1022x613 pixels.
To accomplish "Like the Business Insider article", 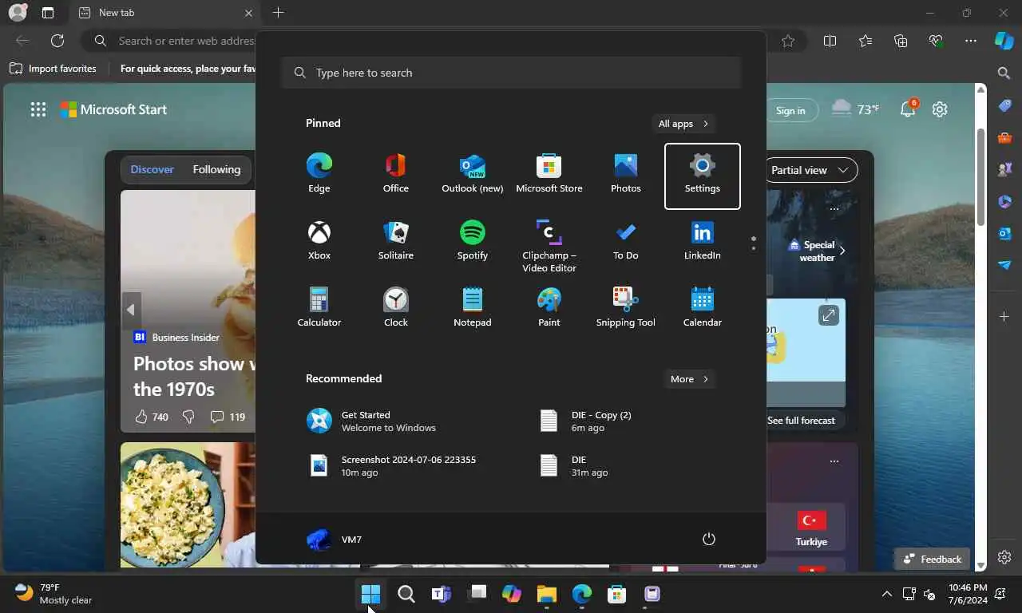I will point(141,417).
